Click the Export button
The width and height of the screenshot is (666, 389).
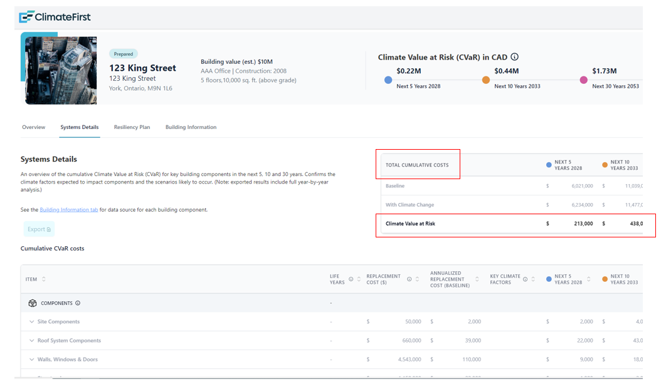click(39, 229)
